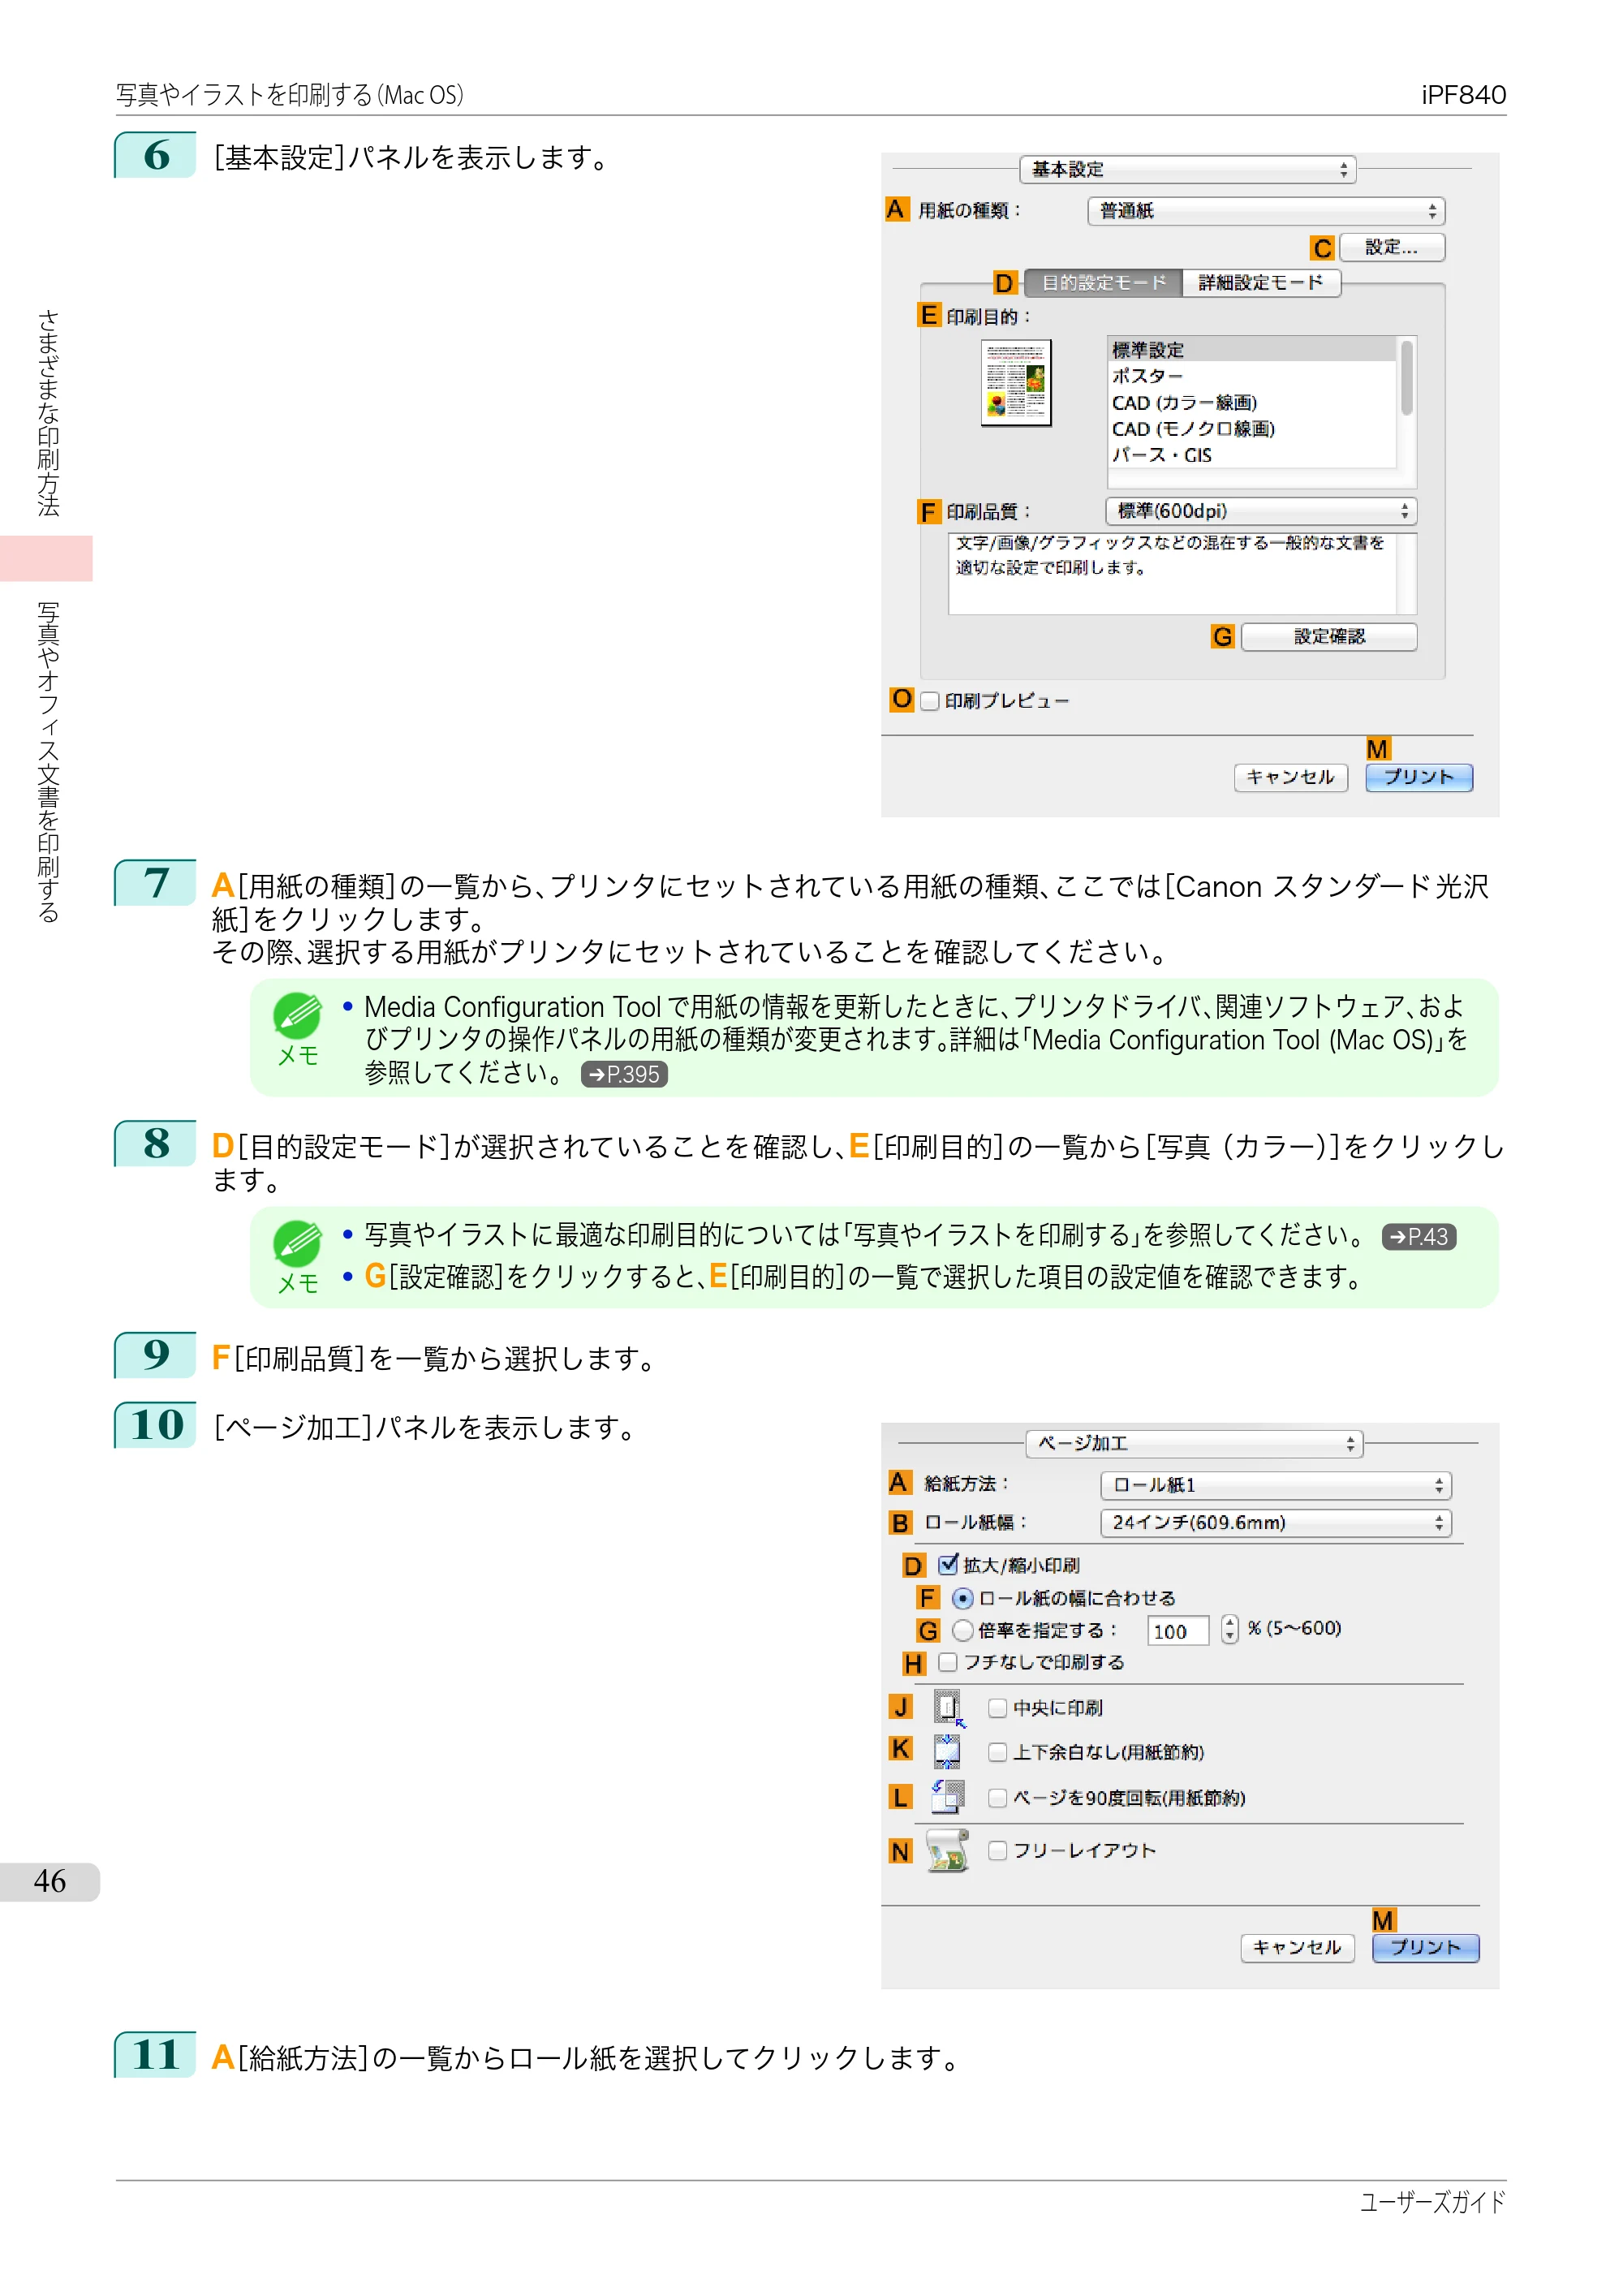Open the 給紙方法 dropdown showing ロール紙1
1623x2296 pixels.
(x=1275, y=1485)
